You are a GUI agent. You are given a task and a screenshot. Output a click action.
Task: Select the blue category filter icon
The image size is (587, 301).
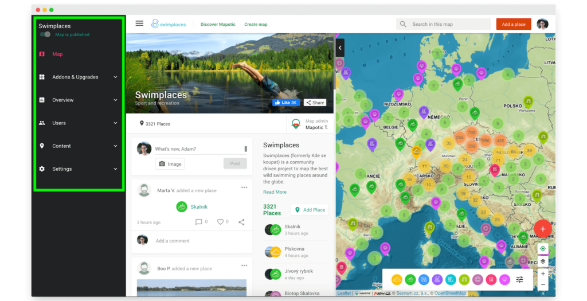tap(424, 279)
